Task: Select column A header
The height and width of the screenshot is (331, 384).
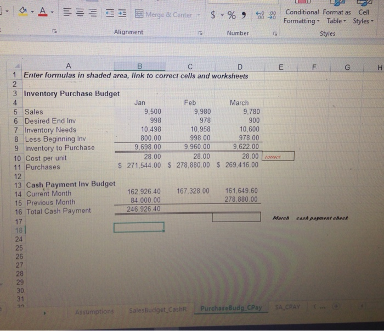Action: click(x=69, y=66)
